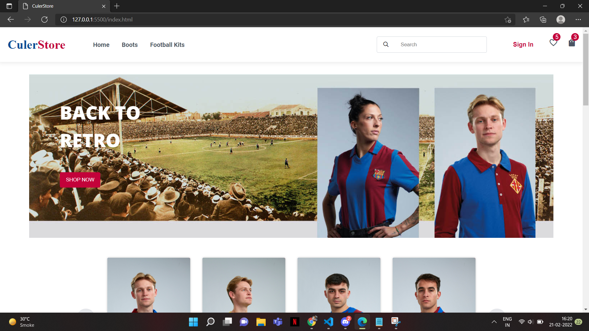Screen dimensions: 589x331
Task: View site information icon in address bar
Action: [x=64, y=20]
